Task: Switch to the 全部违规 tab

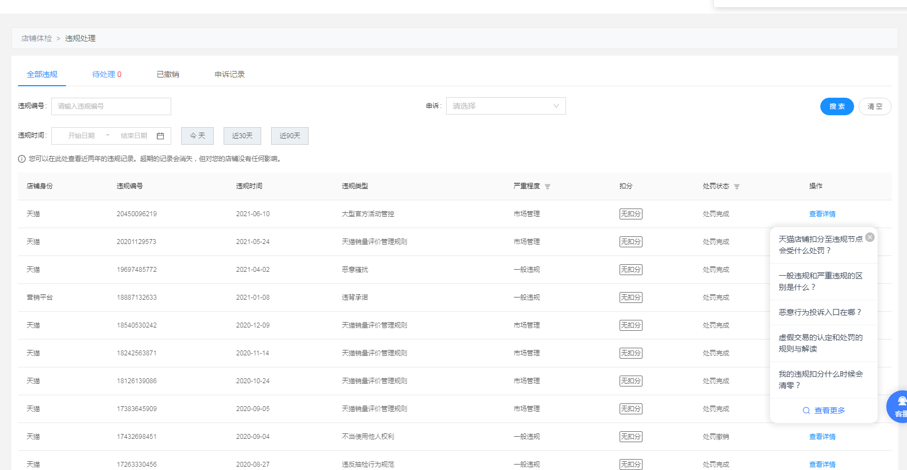Action: (42, 74)
